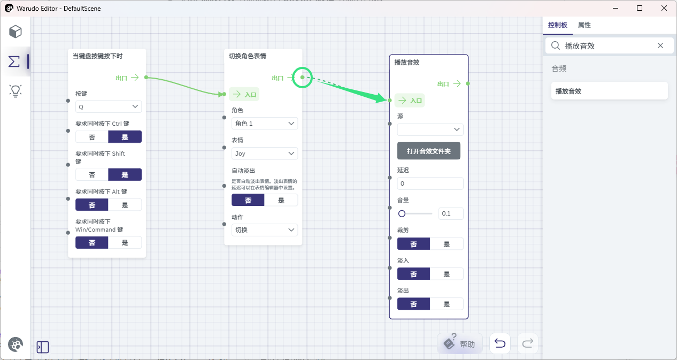Open the 表情 dropdown showing Joy
This screenshot has height=360, width=677.
click(265, 154)
